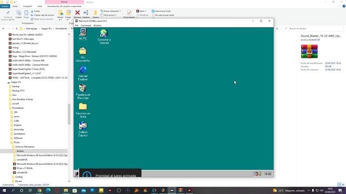Screen dimensions: 346x194
Task: Open Abrir dropdown in Explorer ribbon
Action: pyautogui.click(x=141, y=11)
